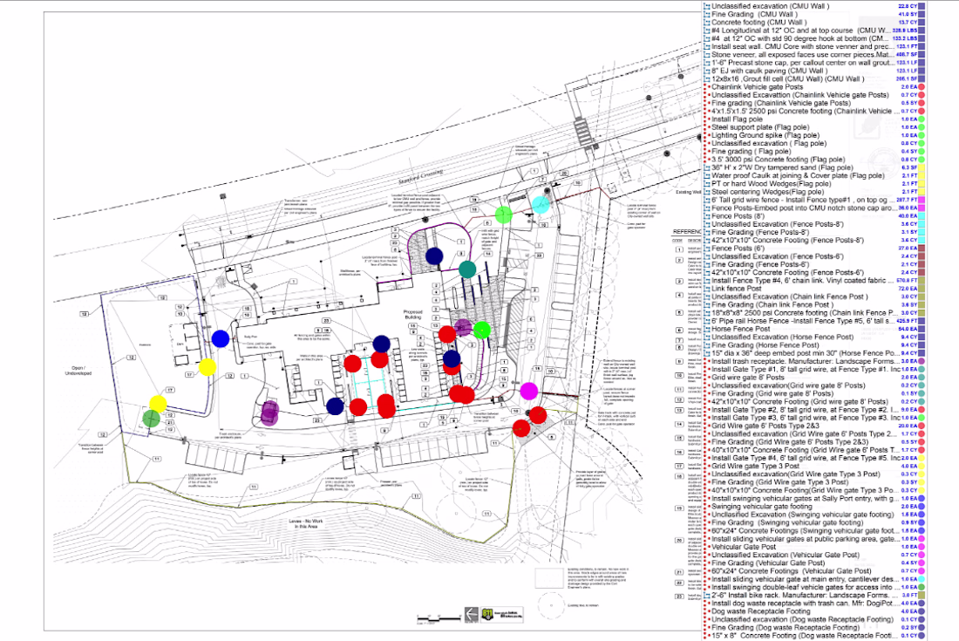The image size is (959, 641).
Task: Click the yellow circle swatch for Install Gate Type #4
Action: click(922, 458)
